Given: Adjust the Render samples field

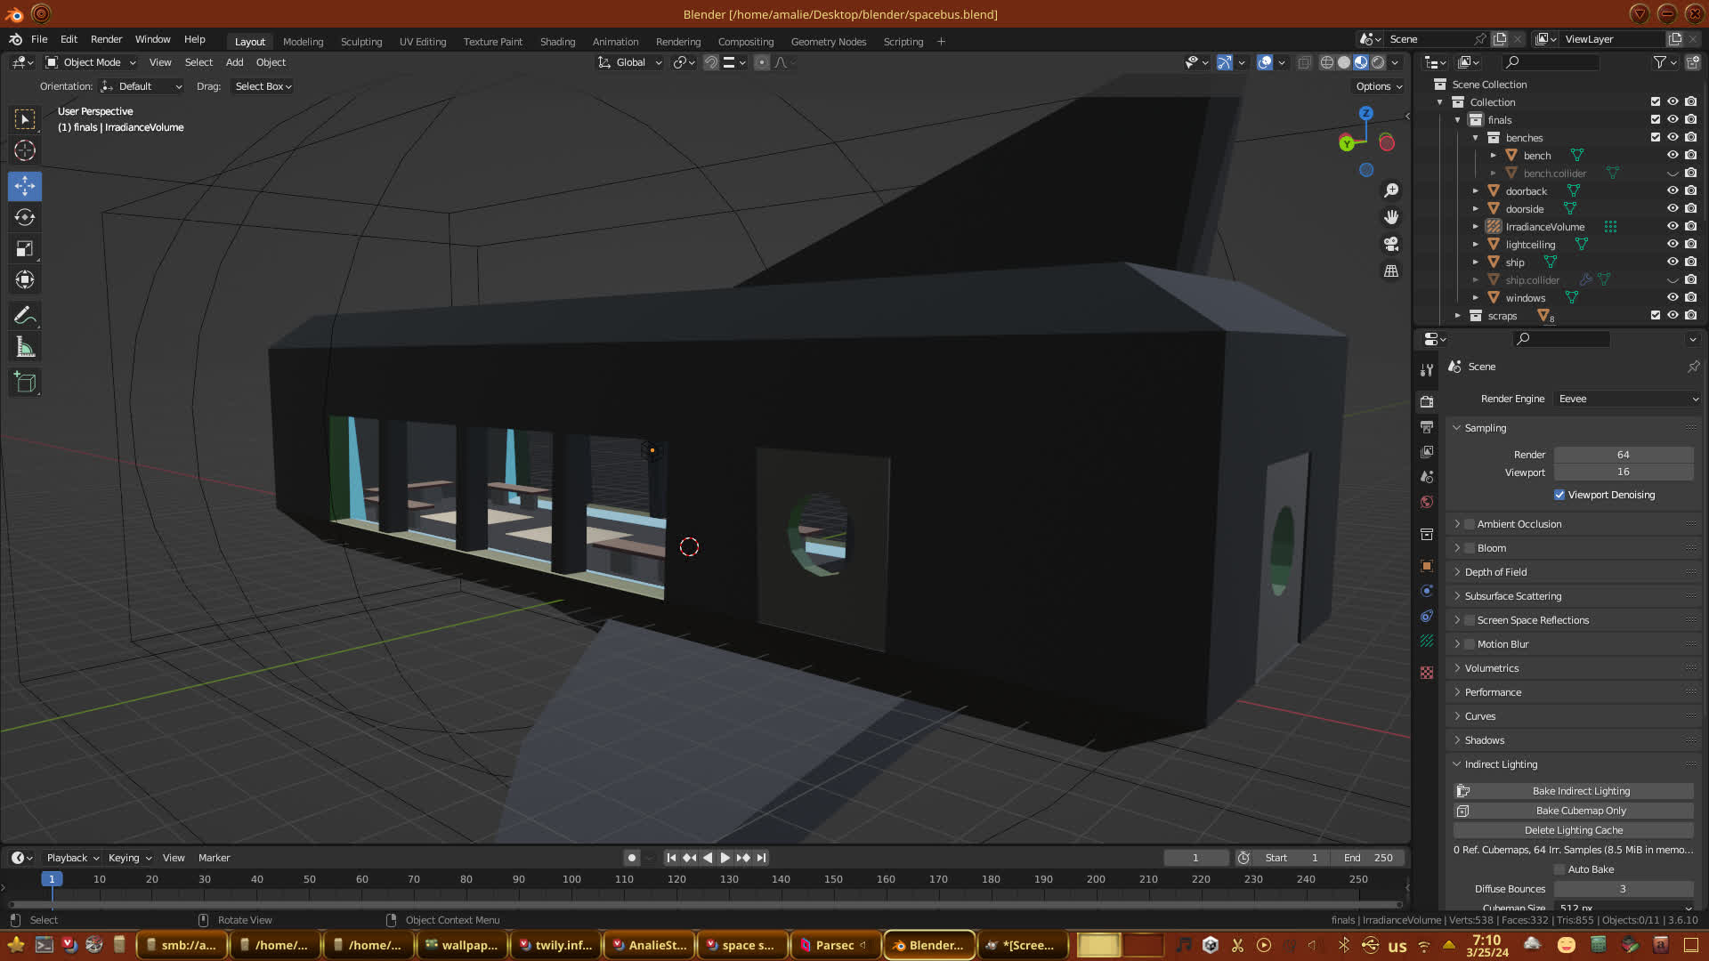Looking at the screenshot, I should [x=1623, y=455].
